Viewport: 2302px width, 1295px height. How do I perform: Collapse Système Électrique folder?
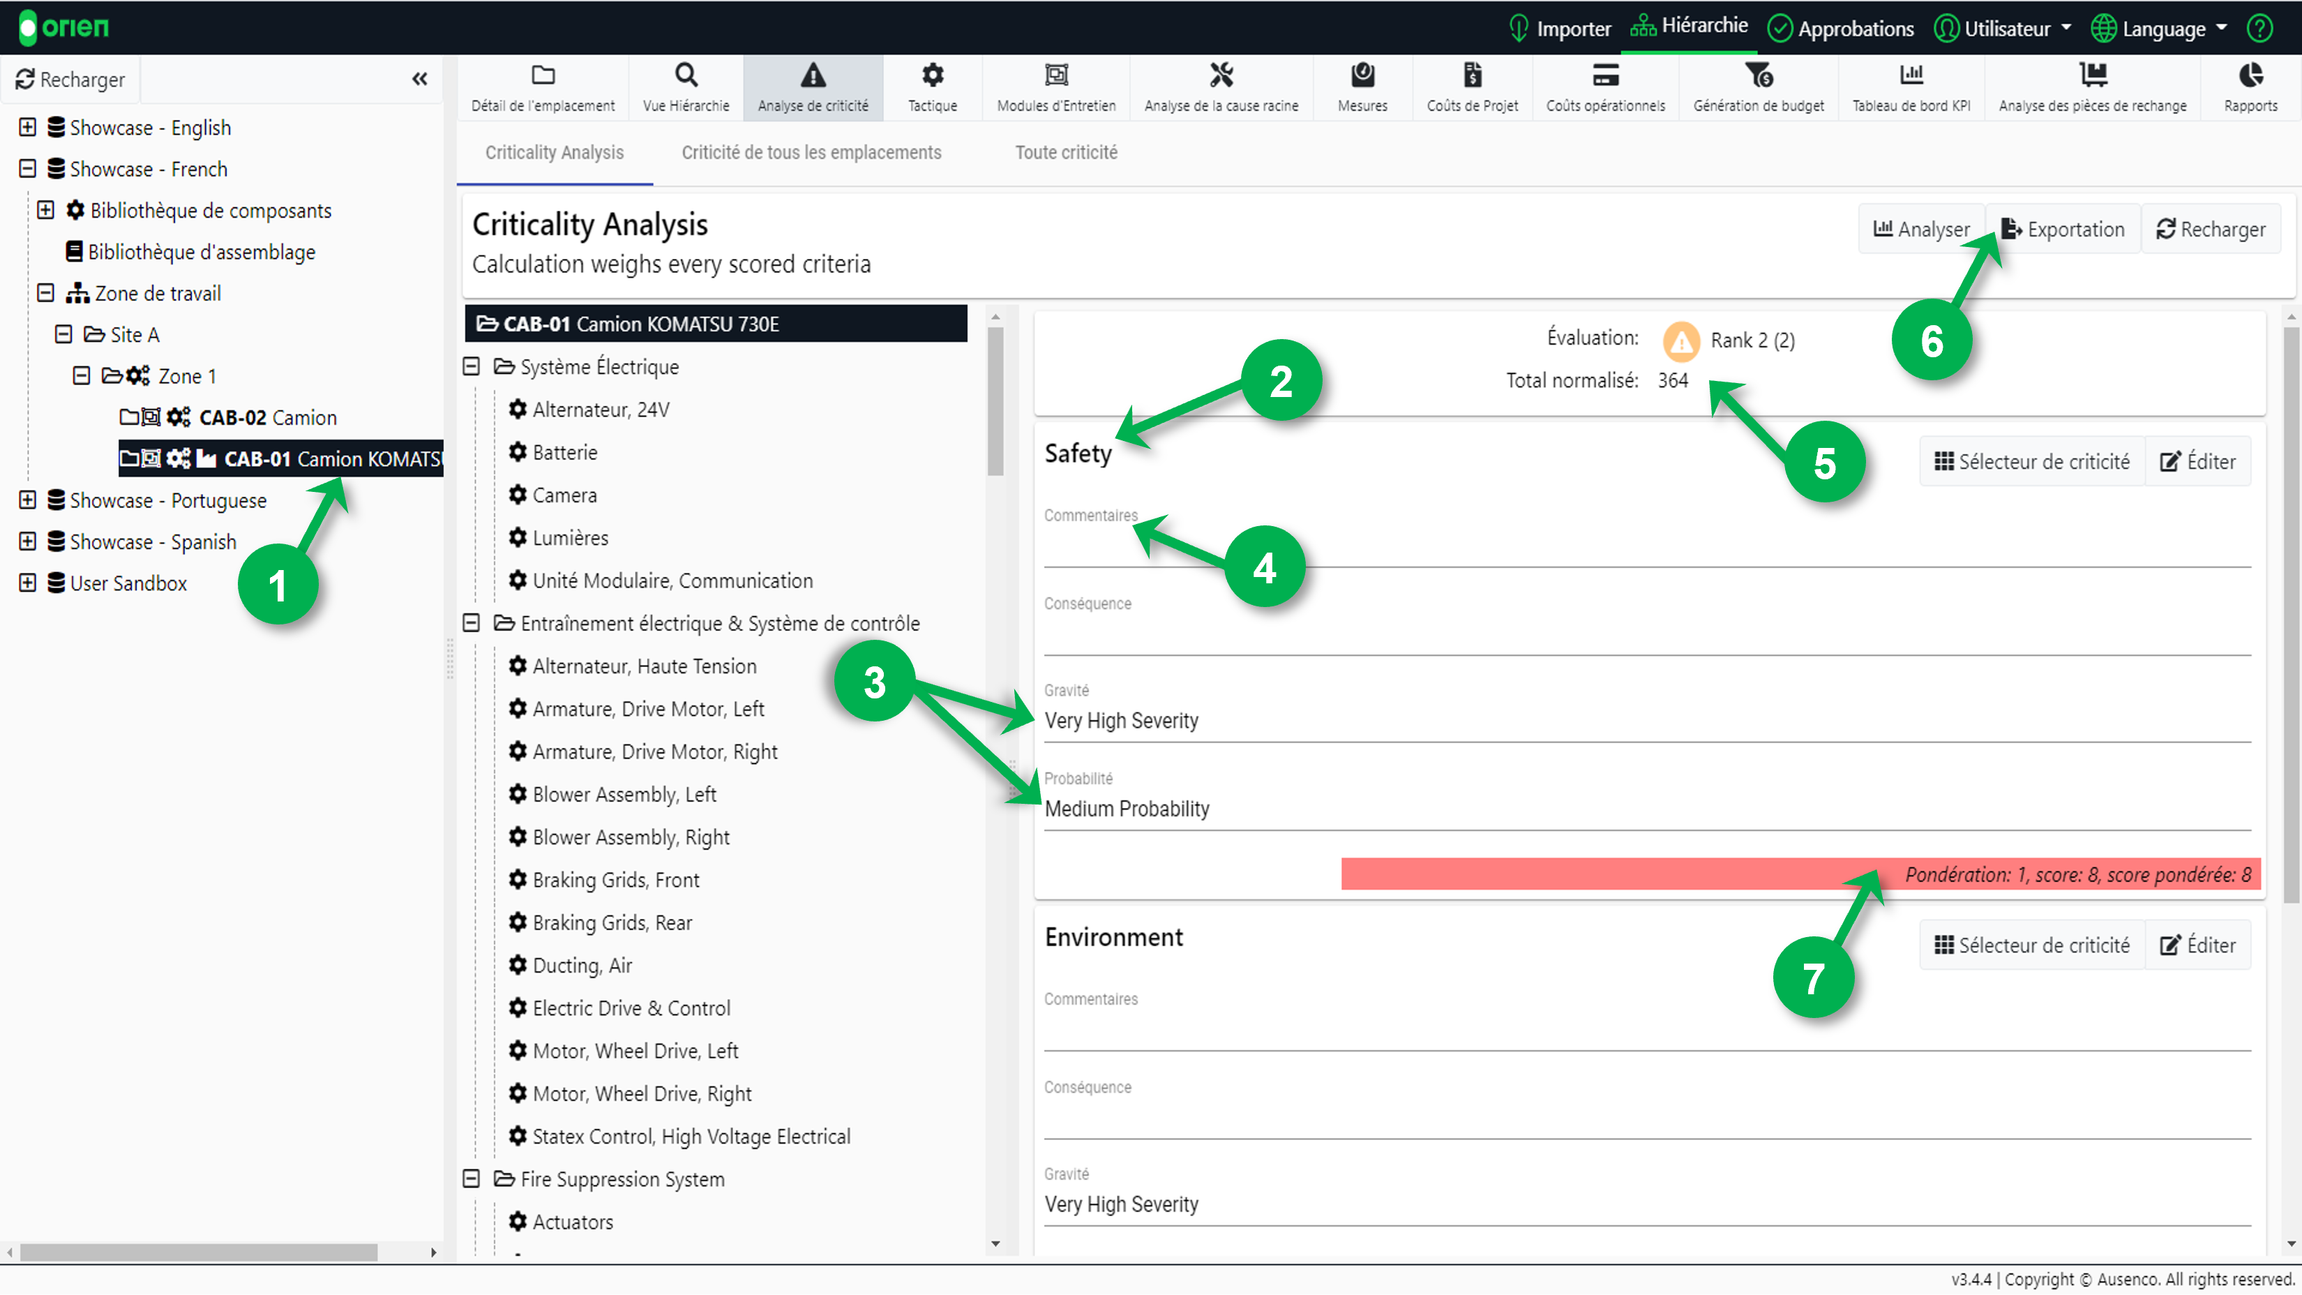472,367
